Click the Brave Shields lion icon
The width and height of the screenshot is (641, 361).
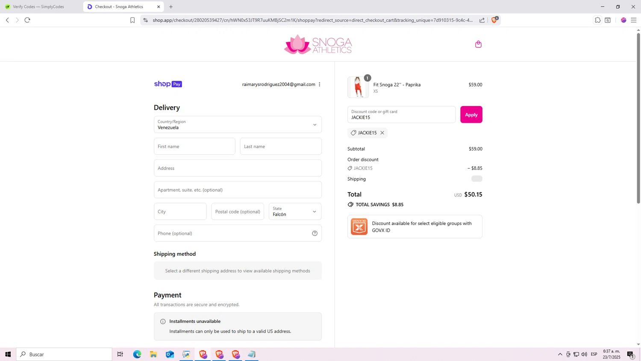click(494, 20)
